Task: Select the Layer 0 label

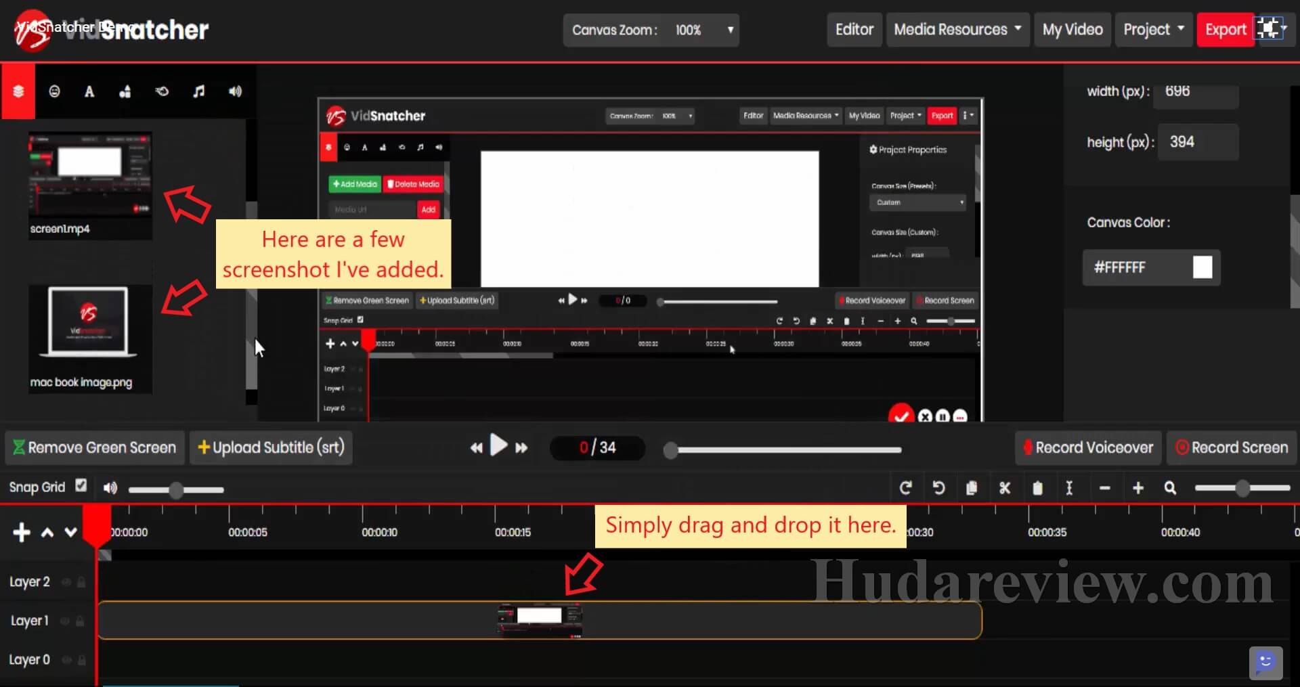Action: [x=29, y=660]
